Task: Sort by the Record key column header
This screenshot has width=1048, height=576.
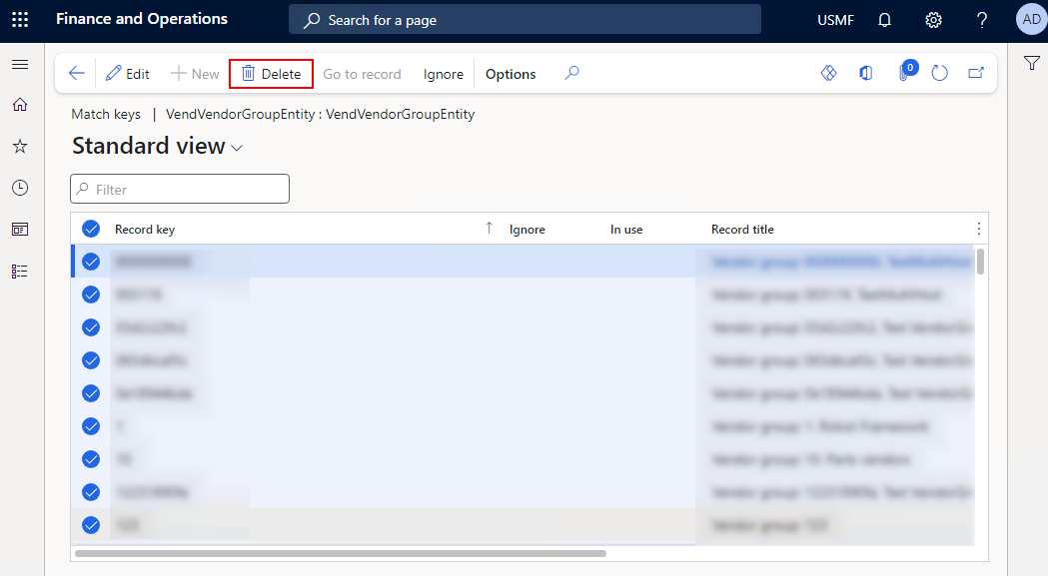Action: [145, 230]
